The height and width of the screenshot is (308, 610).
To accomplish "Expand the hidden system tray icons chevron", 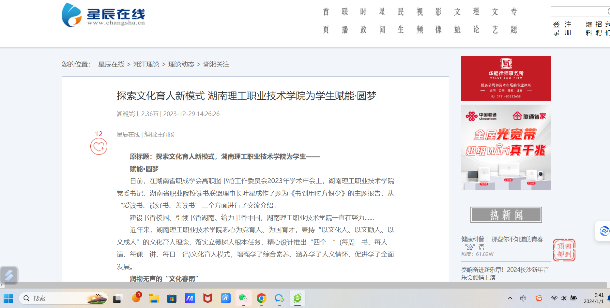I will [510, 298].
